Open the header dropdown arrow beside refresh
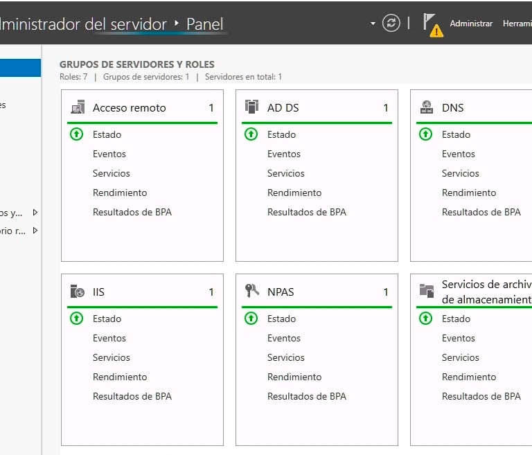 [x=373, y=24]
